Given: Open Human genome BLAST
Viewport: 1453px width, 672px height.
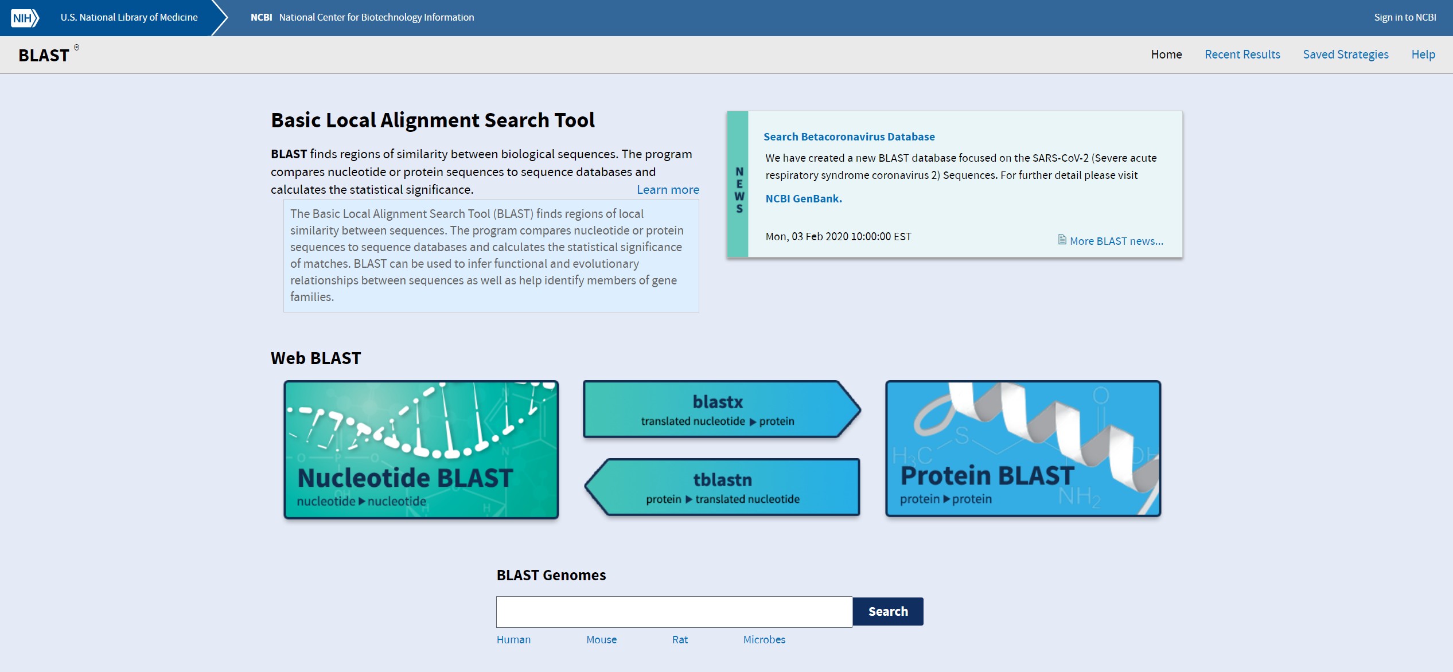Looking at the screenshot, I should (x=513, y=639).
